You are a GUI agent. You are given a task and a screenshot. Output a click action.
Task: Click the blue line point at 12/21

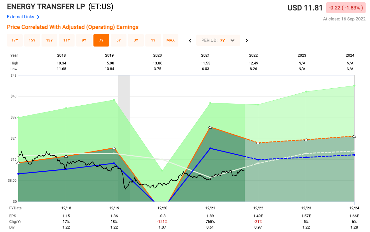coord(210,148)
